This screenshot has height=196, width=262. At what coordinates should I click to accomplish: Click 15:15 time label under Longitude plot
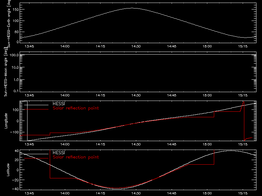click(243, 144)
